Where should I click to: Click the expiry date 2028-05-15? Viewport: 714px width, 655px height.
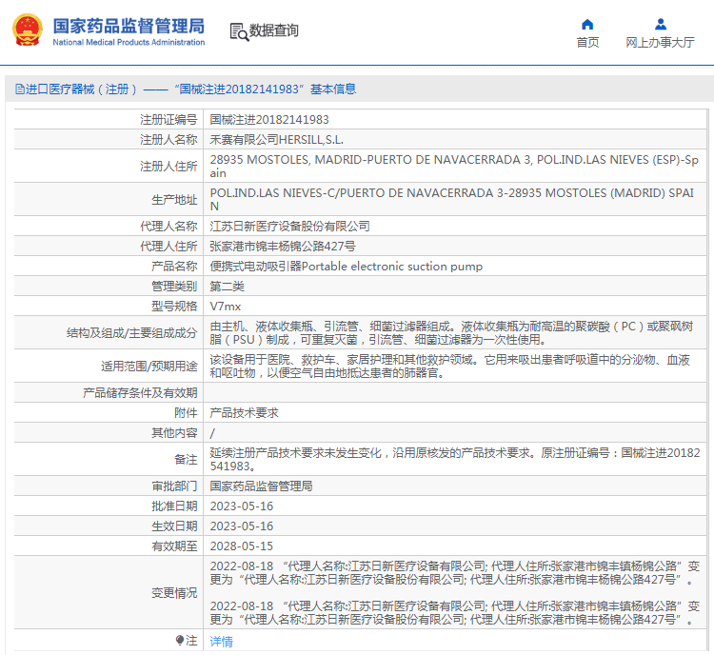[241, 546]
